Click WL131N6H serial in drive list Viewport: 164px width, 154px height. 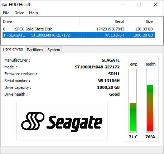pos(115,35)
